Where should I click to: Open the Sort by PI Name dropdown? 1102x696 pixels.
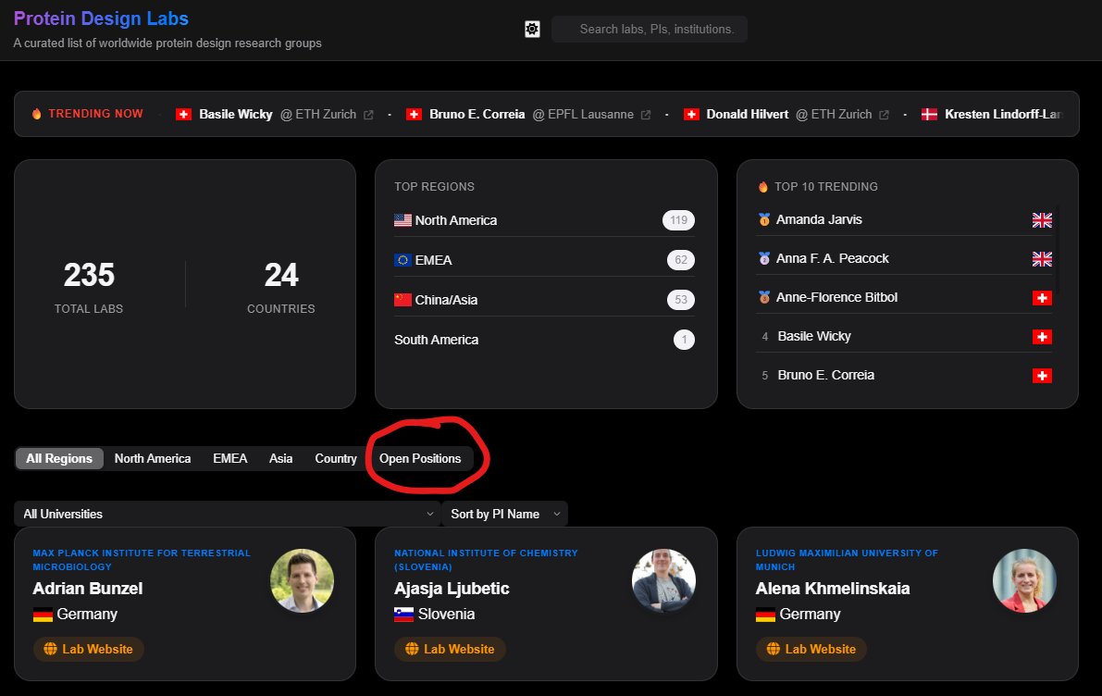[504, 514]
